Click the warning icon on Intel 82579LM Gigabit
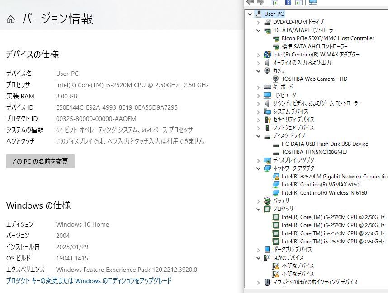The image size is (388, 293). (276, 177)
